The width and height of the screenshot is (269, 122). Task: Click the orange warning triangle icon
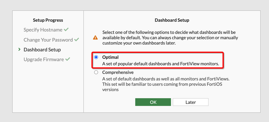pyautogui.click(x=95, y=38)
